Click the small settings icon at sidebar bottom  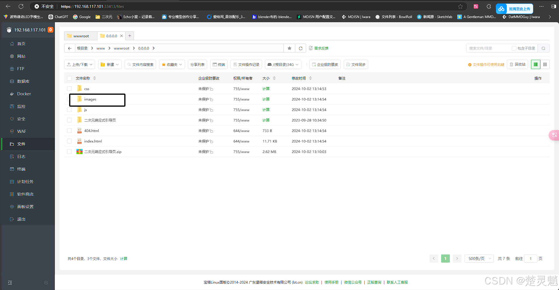46,283
